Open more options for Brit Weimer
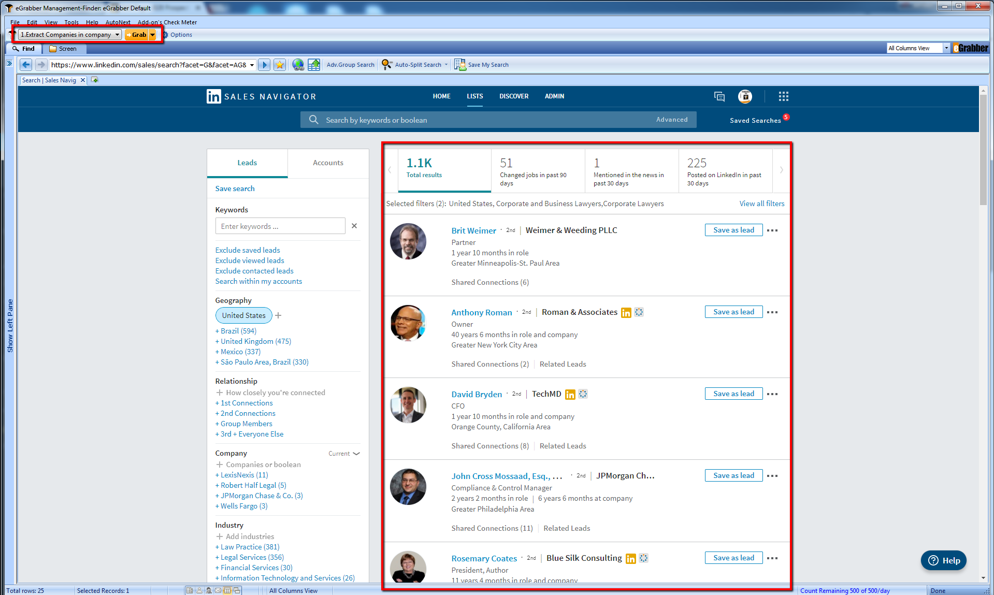994x595 pixels. [x=772, y=230]
